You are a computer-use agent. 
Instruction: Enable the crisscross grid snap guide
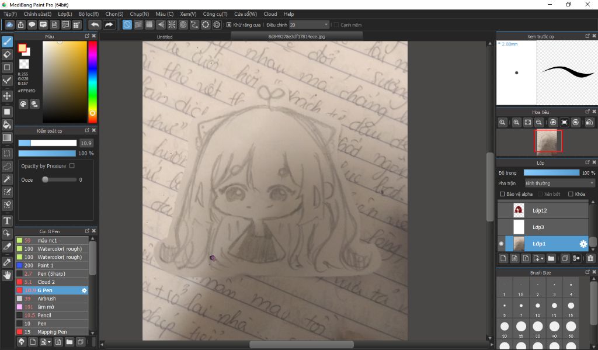(149, 25)
